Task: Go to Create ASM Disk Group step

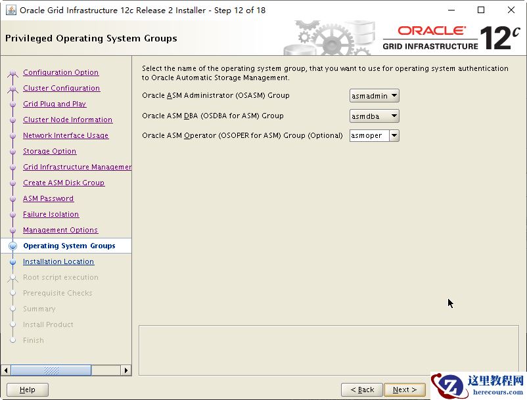Action: [x=64, y=183]
